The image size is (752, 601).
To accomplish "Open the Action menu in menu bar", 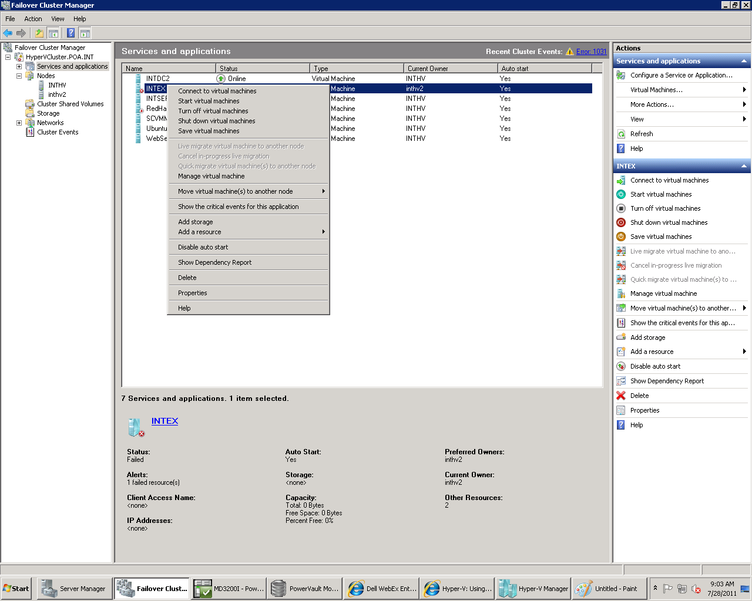I will [33, 19].
